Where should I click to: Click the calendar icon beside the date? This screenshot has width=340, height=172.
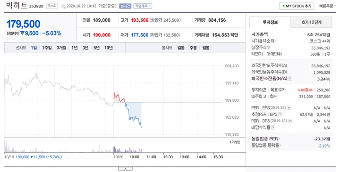point(63,7)
